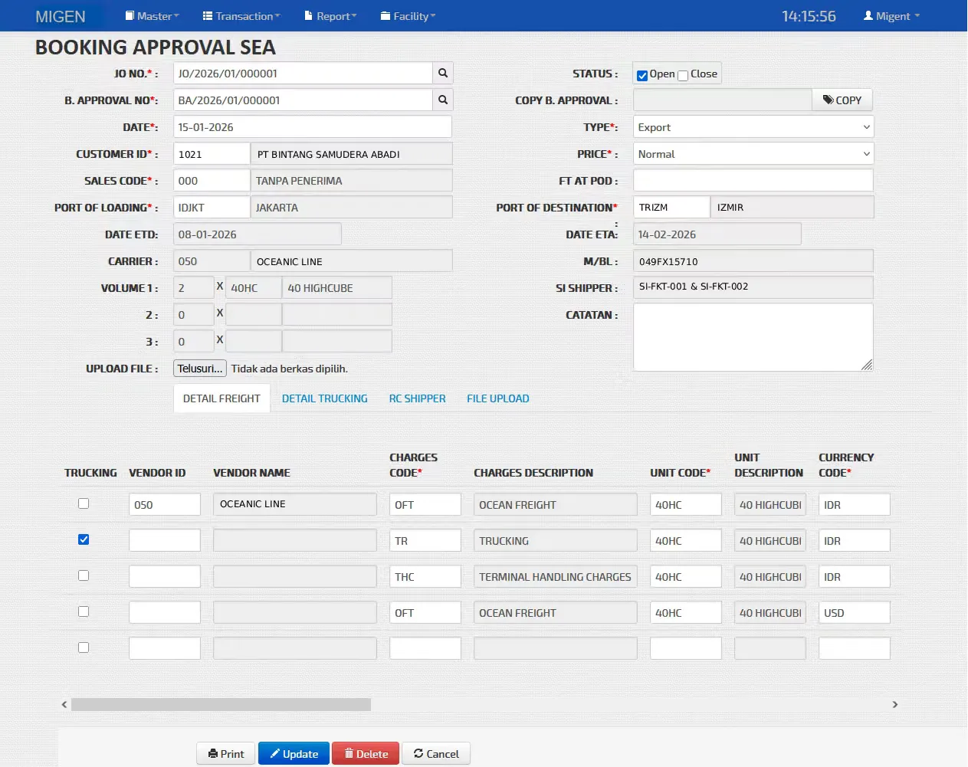This screenshot has height=767, width=968.
Task: Open the Facility menu
Action: pyautogui.click(x=408, y=16)
